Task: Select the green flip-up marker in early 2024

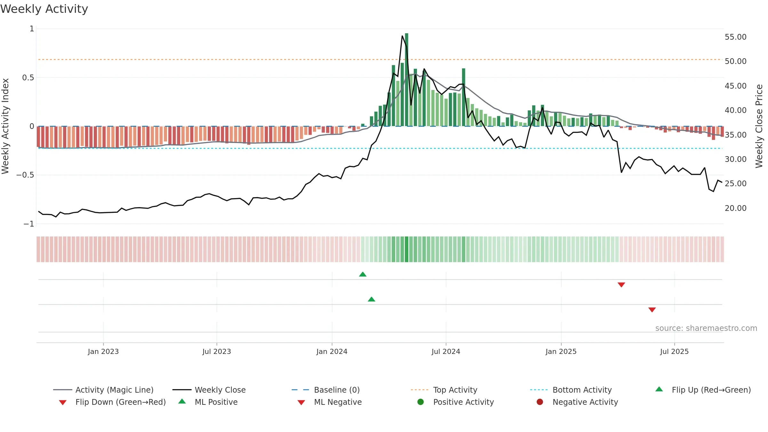Action: coord(363,274)
